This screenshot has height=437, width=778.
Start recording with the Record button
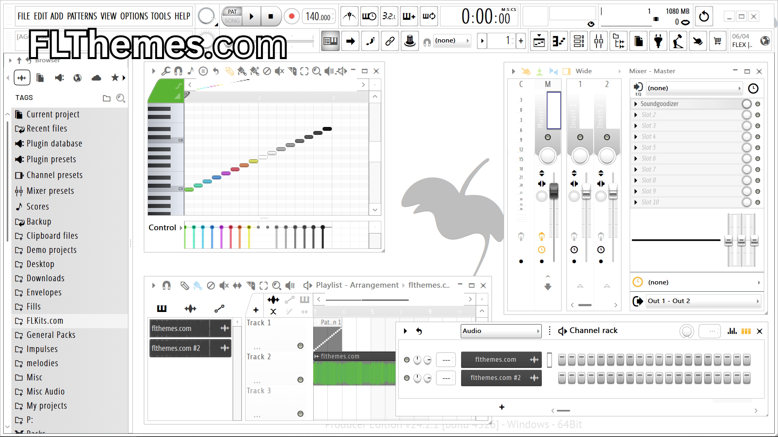pyautogui.click(x=291, y=17)
